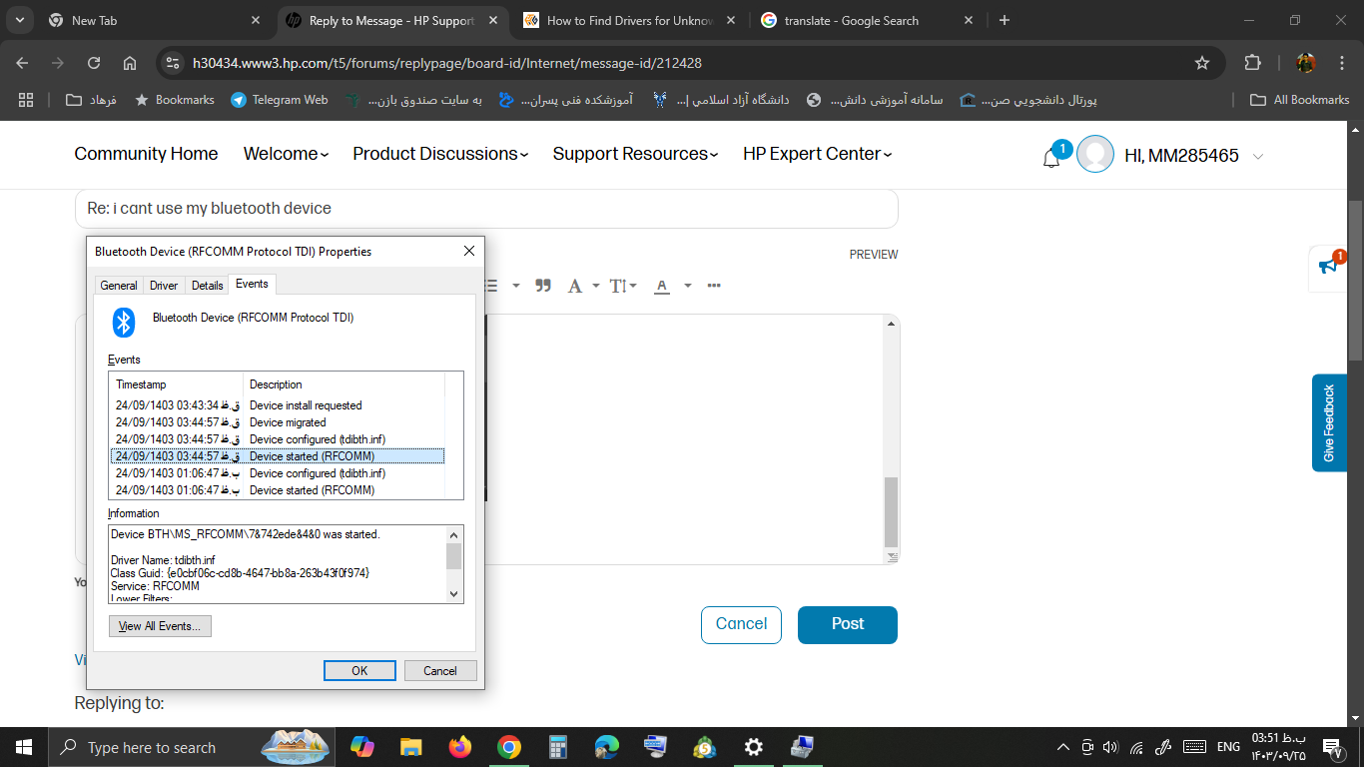1364x767 pixels.
Task: Click the blockquote icon in editor toolbar
Action: (x=543, y=286)
